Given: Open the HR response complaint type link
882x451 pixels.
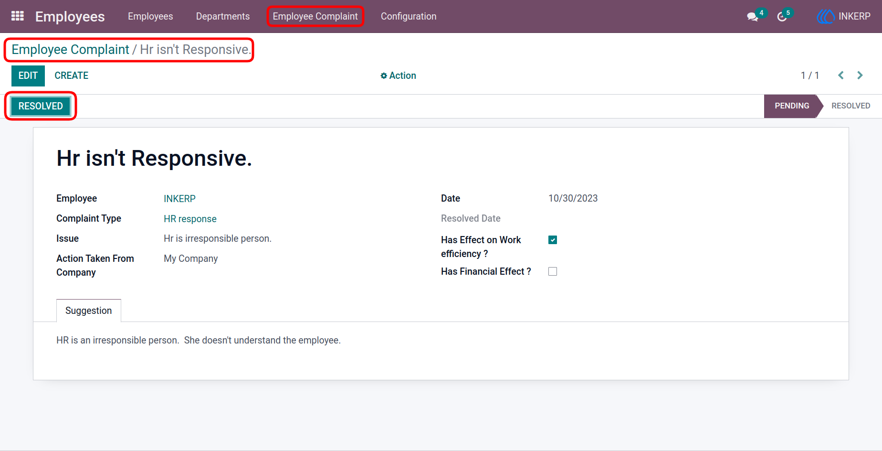Looking at the screenshot, I should tap(190, 219).
